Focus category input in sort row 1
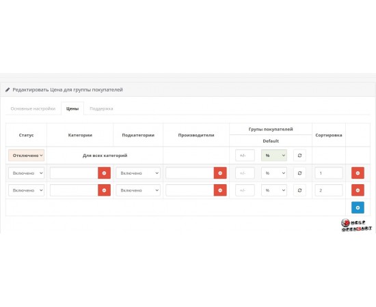The width and height of the screenshot is (376, 307). coord(74,173)
